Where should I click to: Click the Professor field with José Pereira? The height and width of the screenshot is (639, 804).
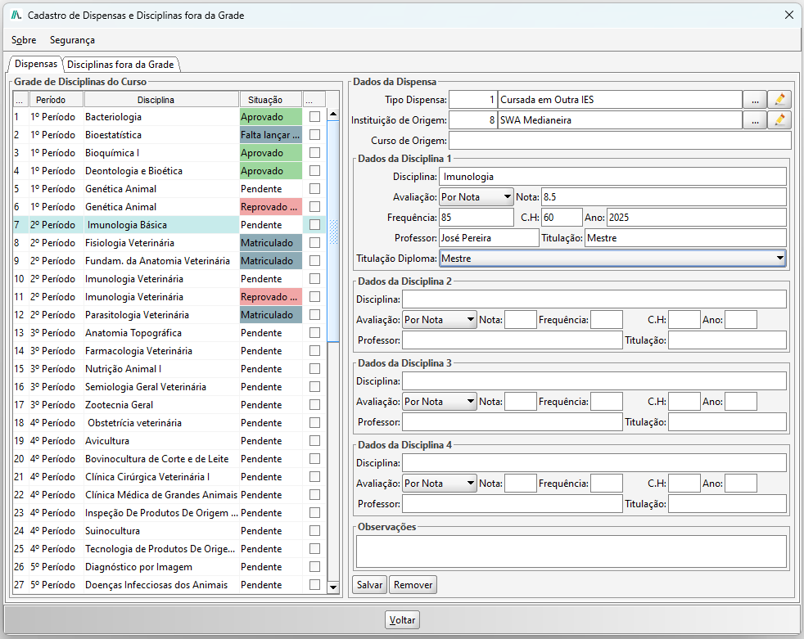point(489,238)
